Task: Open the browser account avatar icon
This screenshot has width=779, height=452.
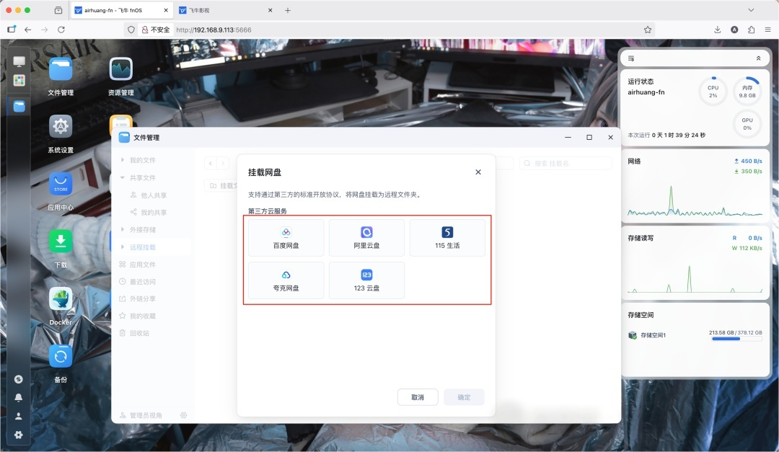Action: (x=734, y=30)
